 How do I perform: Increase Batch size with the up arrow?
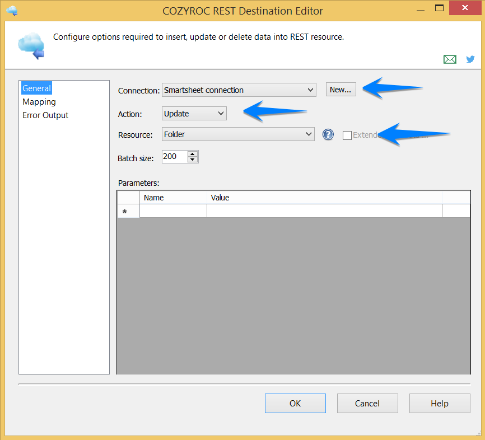(193, 154)
